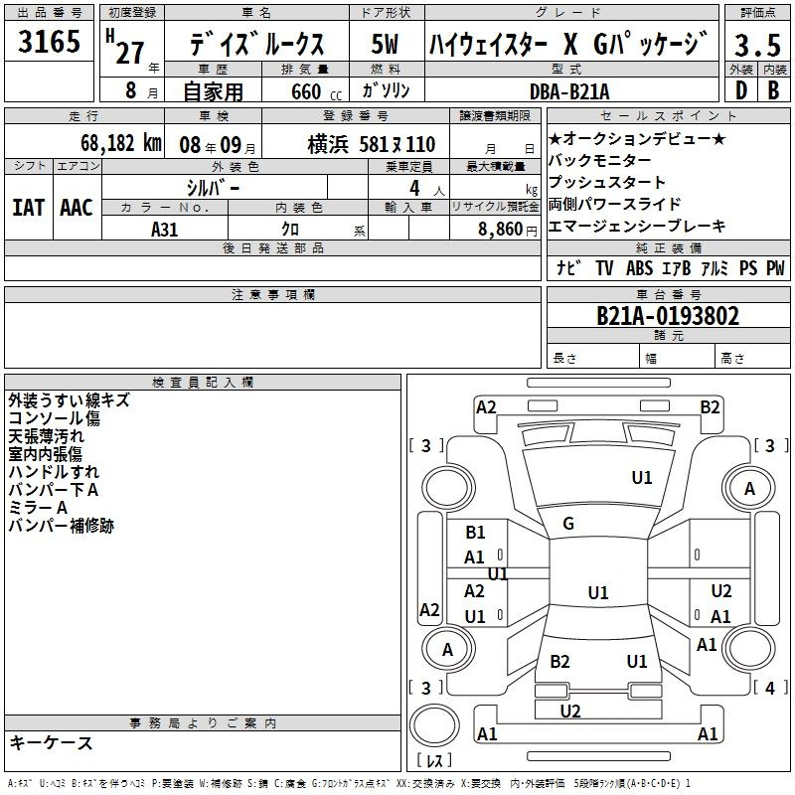
Task: Select the mileage 68,182 km
Action: [x=121, y=143]
